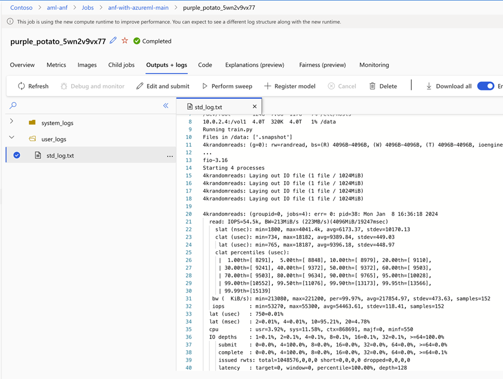Image resolution: width=503 pixels, height=379 pixels.
Task: Click log line '10.0.2.4:/vol1' on line 8
Action: tap(269, 122)
